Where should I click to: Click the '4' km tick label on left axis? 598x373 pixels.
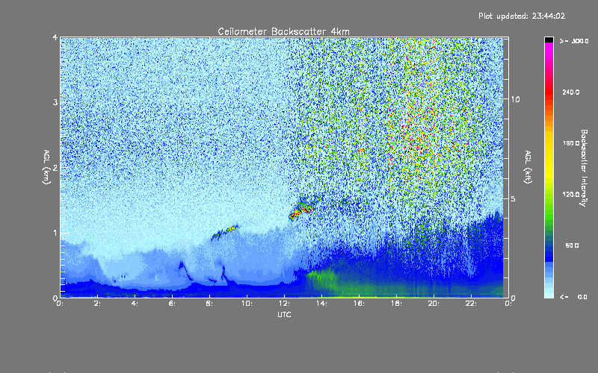click(55, 37)
